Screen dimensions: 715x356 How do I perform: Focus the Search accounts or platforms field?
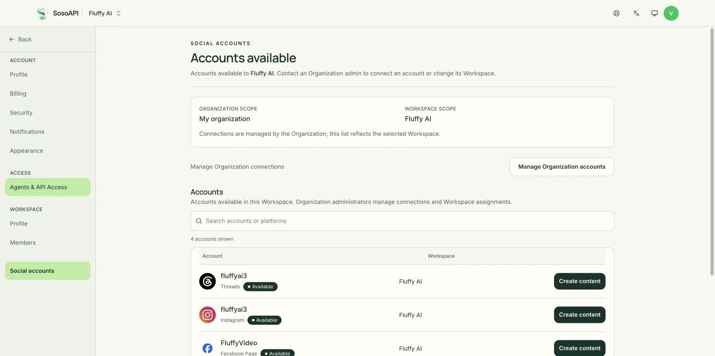click(x=402, y=221)
